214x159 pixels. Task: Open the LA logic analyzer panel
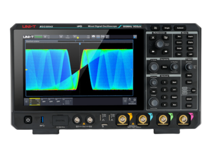click(67, 101)
